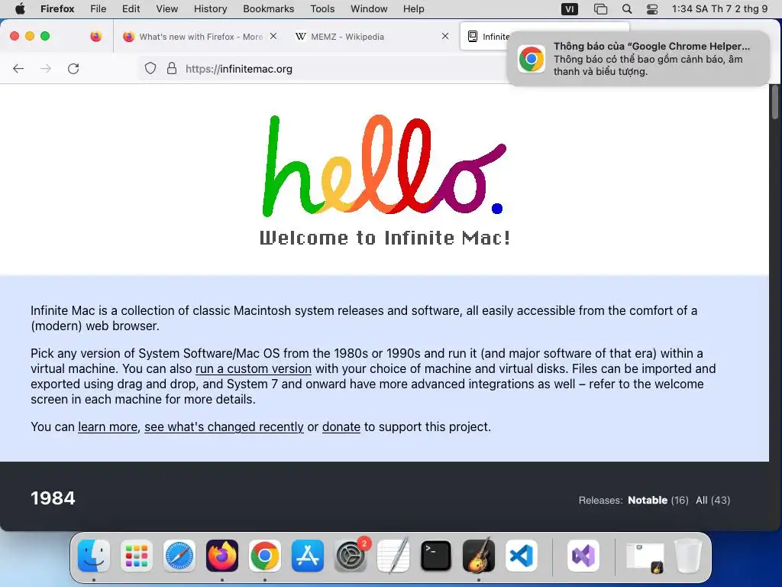The image size is (782, 587).
Task: Click the 1984 year heading
Action: [53, 498]
